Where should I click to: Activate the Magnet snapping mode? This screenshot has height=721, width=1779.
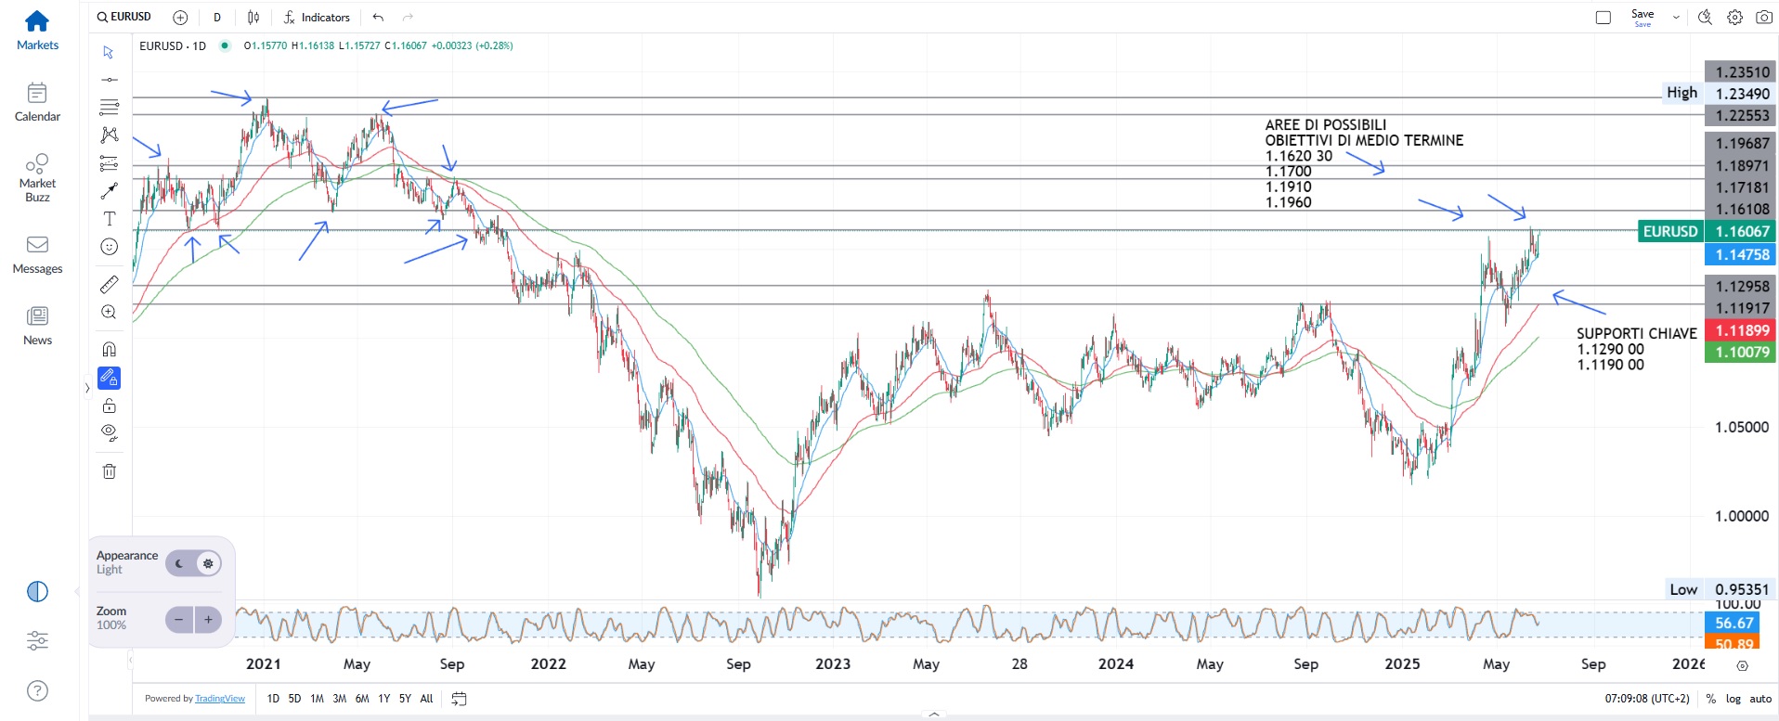click(109, 350)
